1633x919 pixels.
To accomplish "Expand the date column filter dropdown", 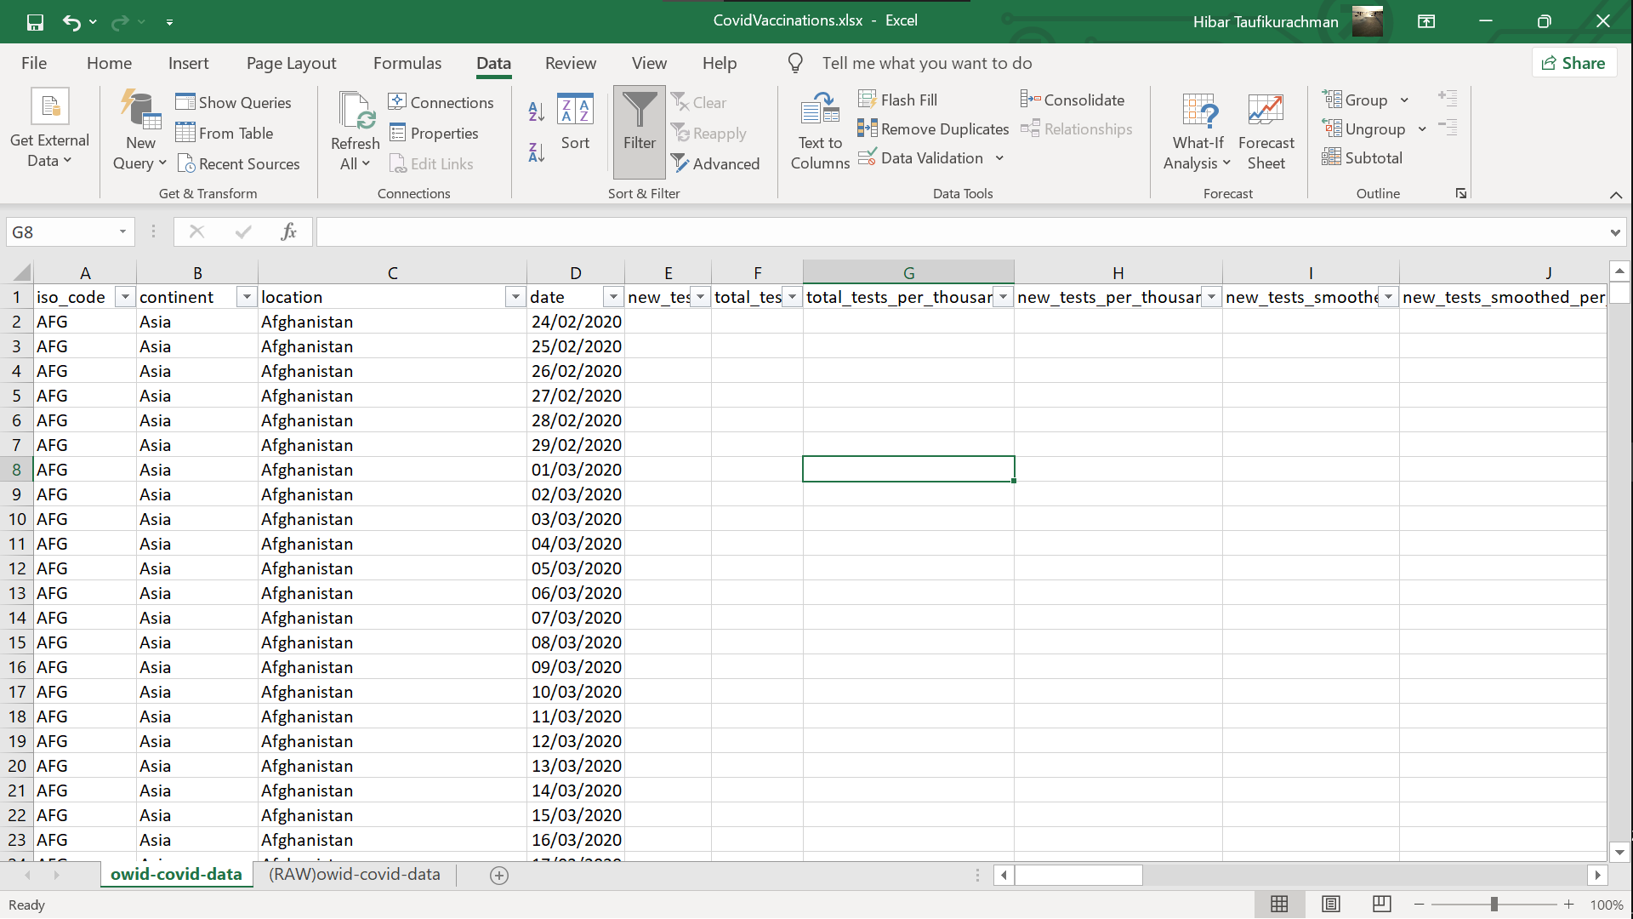I will (x=613, y=297).
